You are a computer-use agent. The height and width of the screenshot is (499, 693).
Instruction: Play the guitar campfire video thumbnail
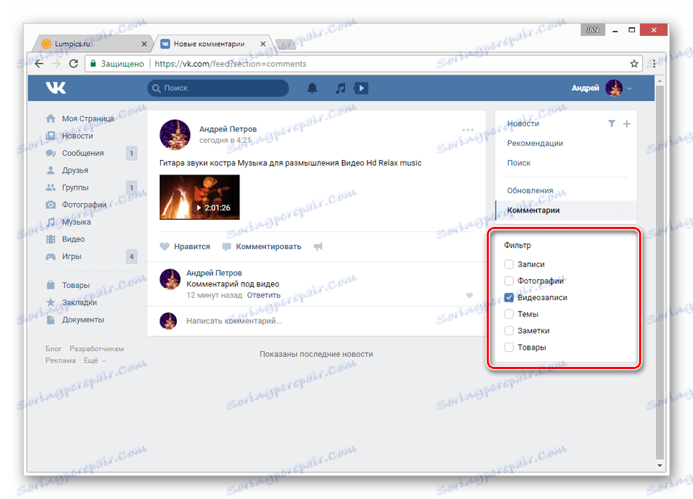point(199,197)
